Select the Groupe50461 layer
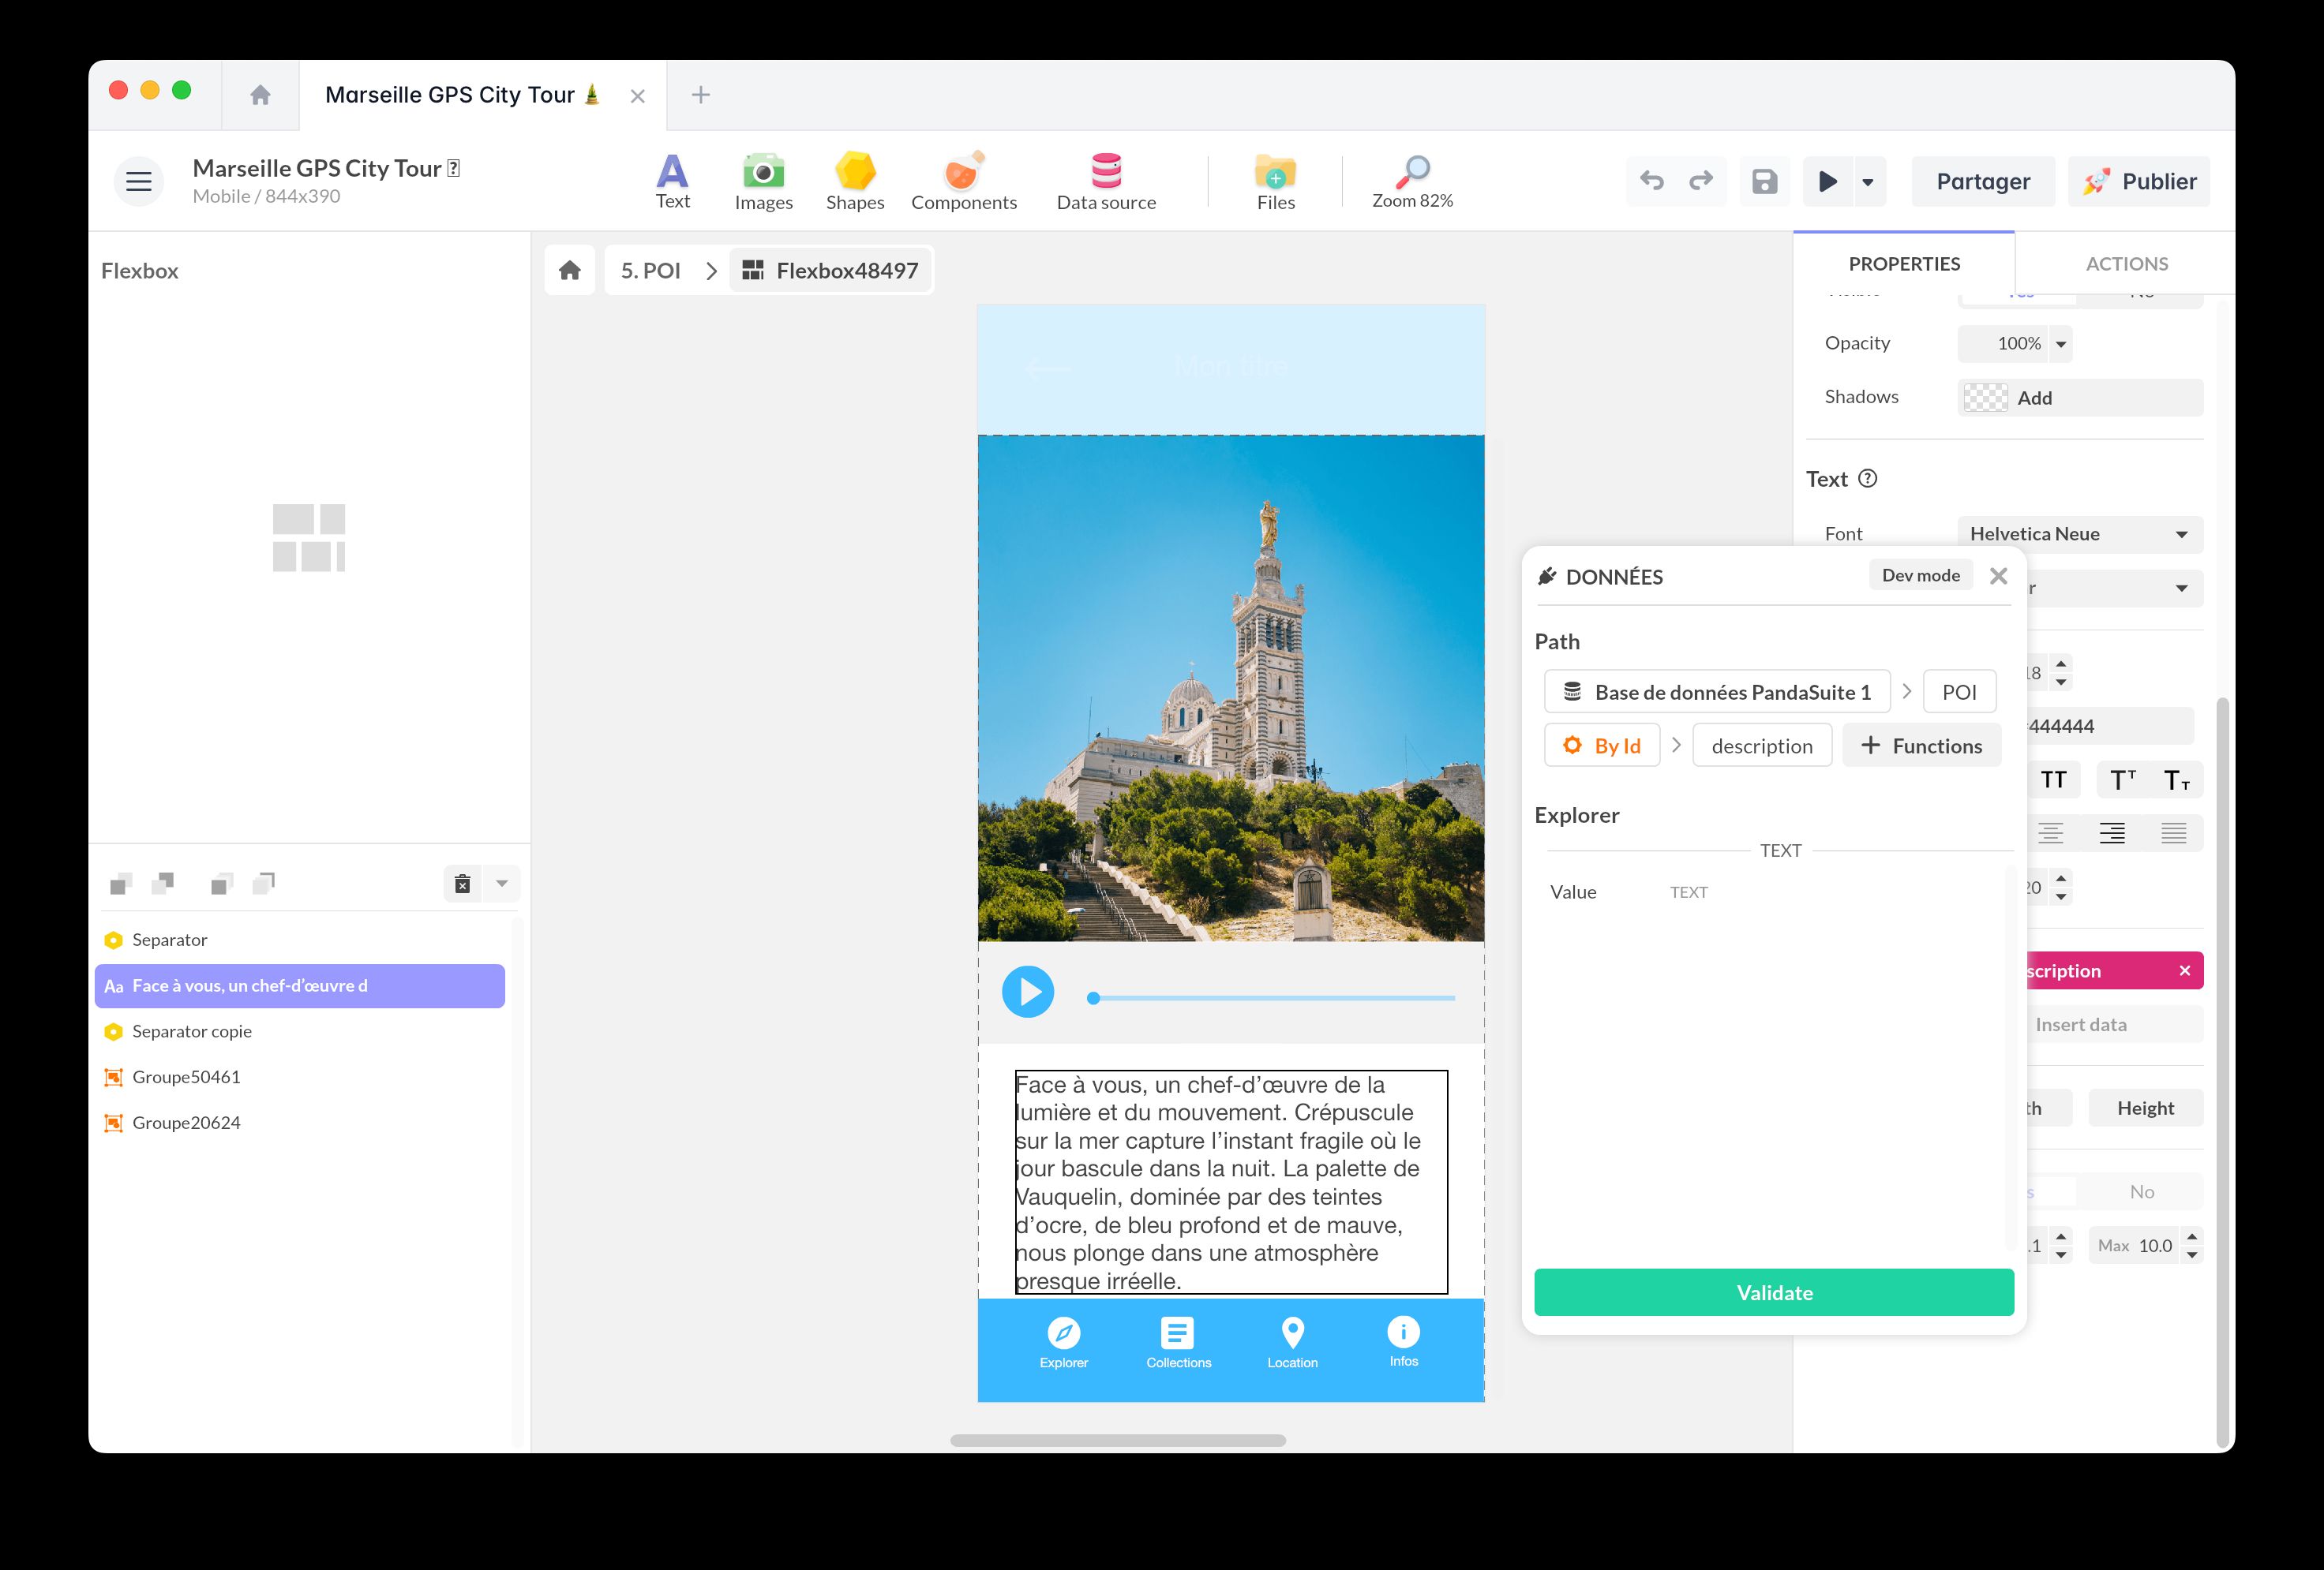 tap(186, 1076)
